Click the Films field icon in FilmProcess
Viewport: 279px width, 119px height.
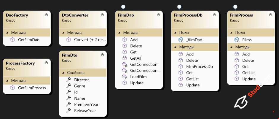[237, 40]
